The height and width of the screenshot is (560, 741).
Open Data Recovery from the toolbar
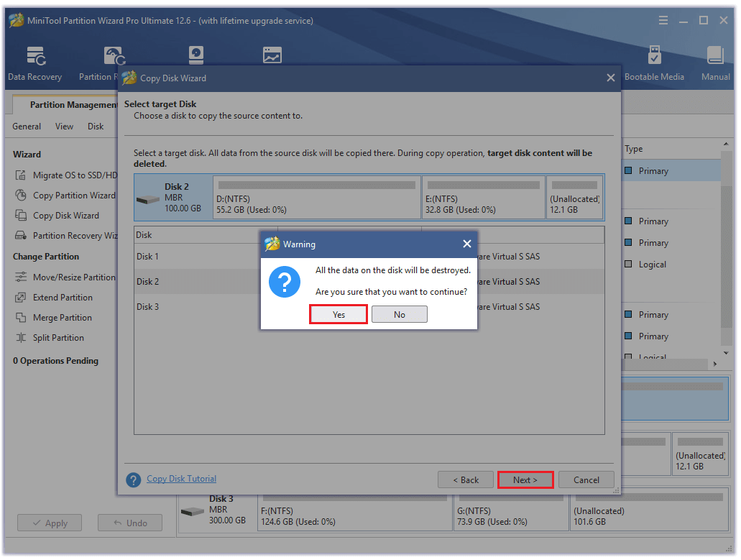tap(35, 64)
